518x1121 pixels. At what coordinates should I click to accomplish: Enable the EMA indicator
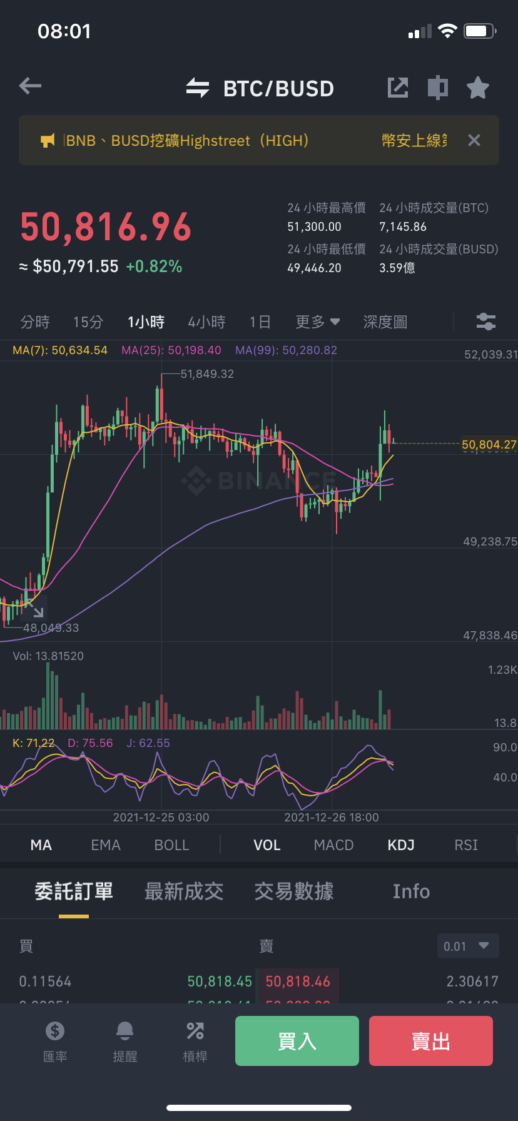106,845
